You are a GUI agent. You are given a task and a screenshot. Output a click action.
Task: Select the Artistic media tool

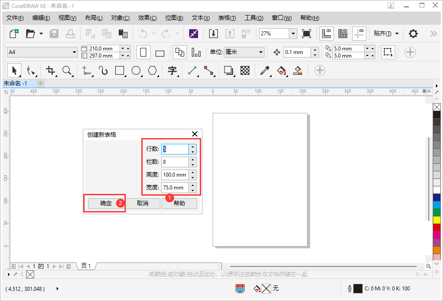point(103,70)
